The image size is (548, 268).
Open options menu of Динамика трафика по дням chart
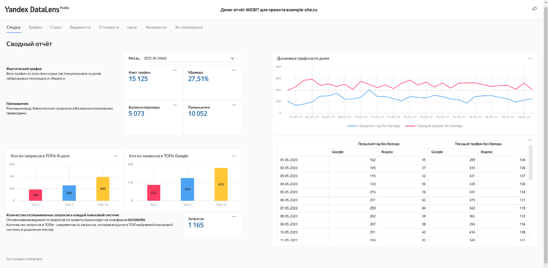pos(530,58)
